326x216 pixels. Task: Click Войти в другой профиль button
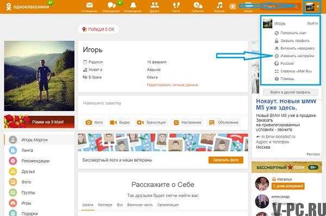[290, 92]
